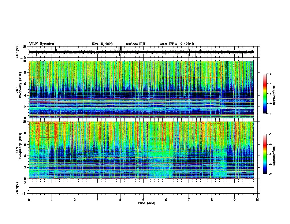
Task: Click the ch.3 flat voltage trace
Action: (x=141, y=187)
